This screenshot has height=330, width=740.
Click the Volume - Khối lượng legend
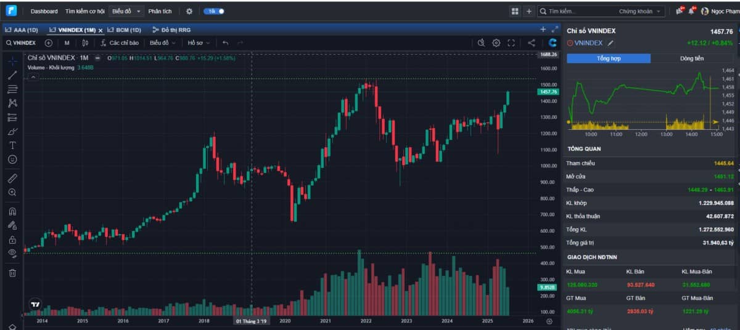[x=51, y=67]
